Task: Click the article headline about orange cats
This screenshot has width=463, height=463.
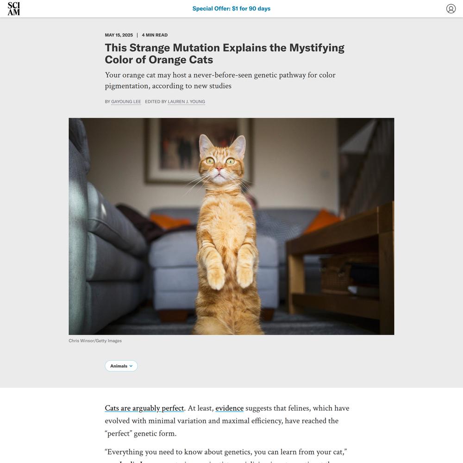Action: coord(225,54)
